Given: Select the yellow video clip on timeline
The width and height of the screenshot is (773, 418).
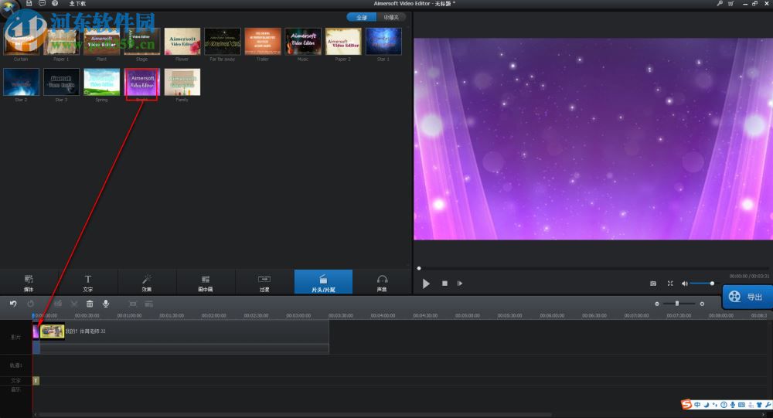Looking at the screenshot, I should [x=53, y=331].
